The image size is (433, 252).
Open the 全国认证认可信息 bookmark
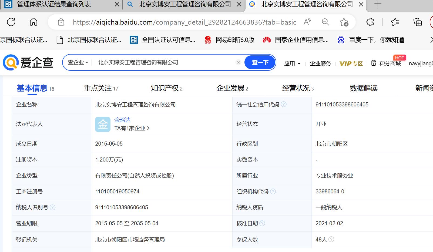pyautogui.click(x=163, y=40)
